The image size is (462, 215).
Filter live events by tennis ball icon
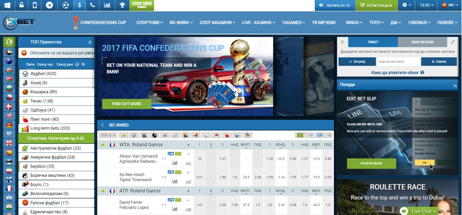pos(124,135)
